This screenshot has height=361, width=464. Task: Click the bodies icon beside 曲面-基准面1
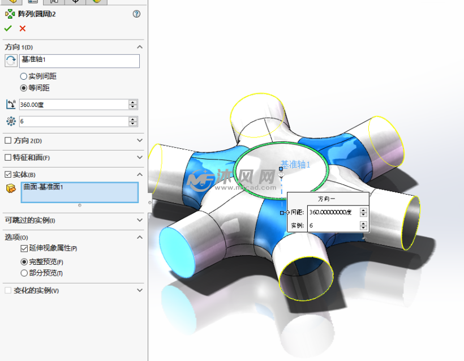pos(11,188)
